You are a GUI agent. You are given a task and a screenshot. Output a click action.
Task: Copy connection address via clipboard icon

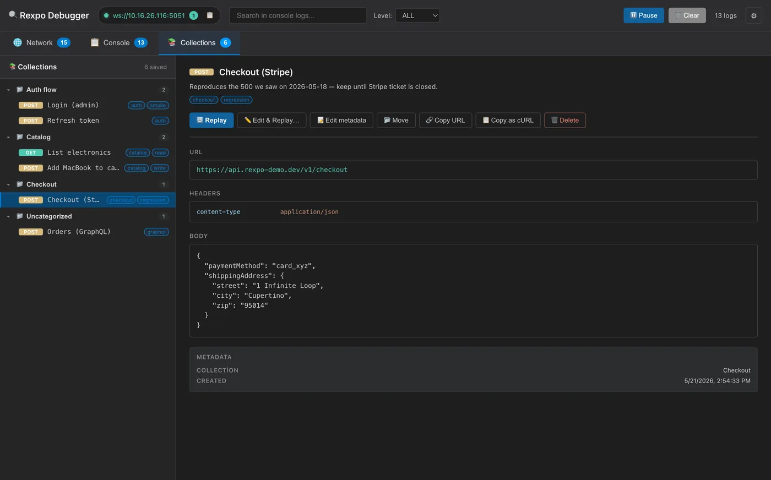[209, 15]
